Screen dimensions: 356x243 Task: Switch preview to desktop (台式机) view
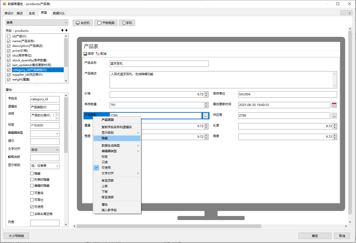pyautogui.click(x=83, y=23)
